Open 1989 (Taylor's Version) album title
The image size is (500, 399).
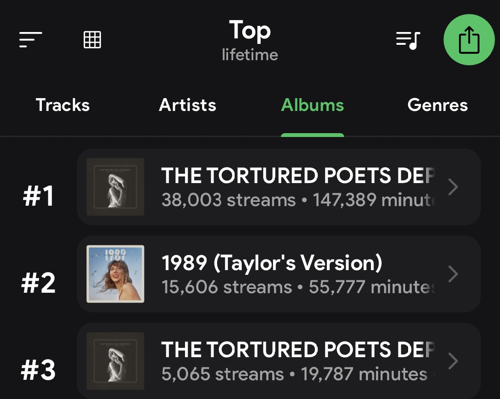pos(272,263)
